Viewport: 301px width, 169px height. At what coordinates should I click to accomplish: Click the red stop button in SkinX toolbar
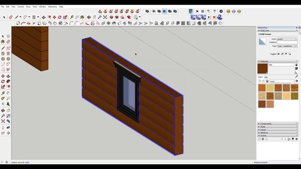214,17
